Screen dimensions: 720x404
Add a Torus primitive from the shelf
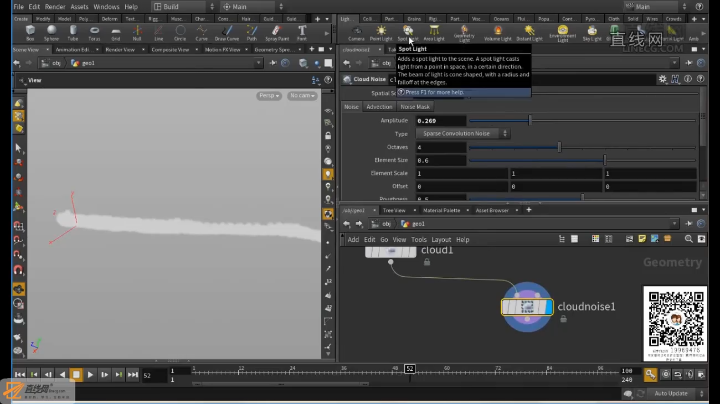point(94,33)
